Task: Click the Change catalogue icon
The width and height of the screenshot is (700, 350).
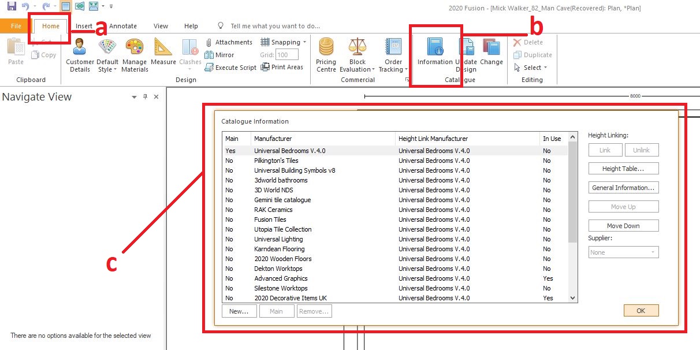Action: point(492,52)
